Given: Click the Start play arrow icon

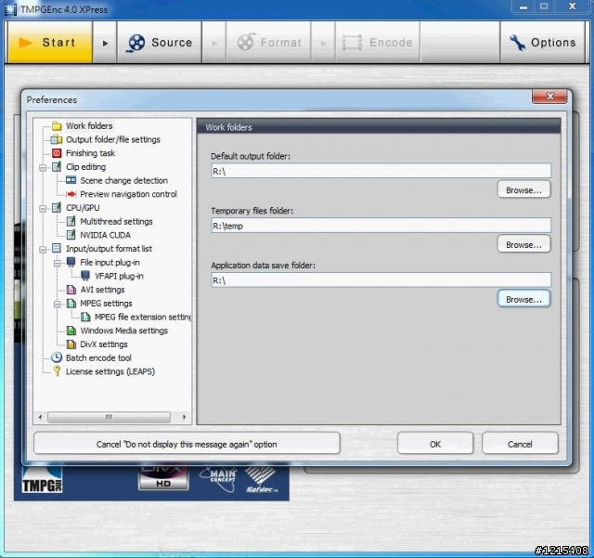Looking at the screenshot, I should coord(26,43).
